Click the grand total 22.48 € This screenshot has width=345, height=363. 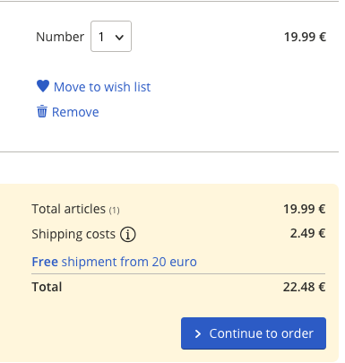pos(304,287)
